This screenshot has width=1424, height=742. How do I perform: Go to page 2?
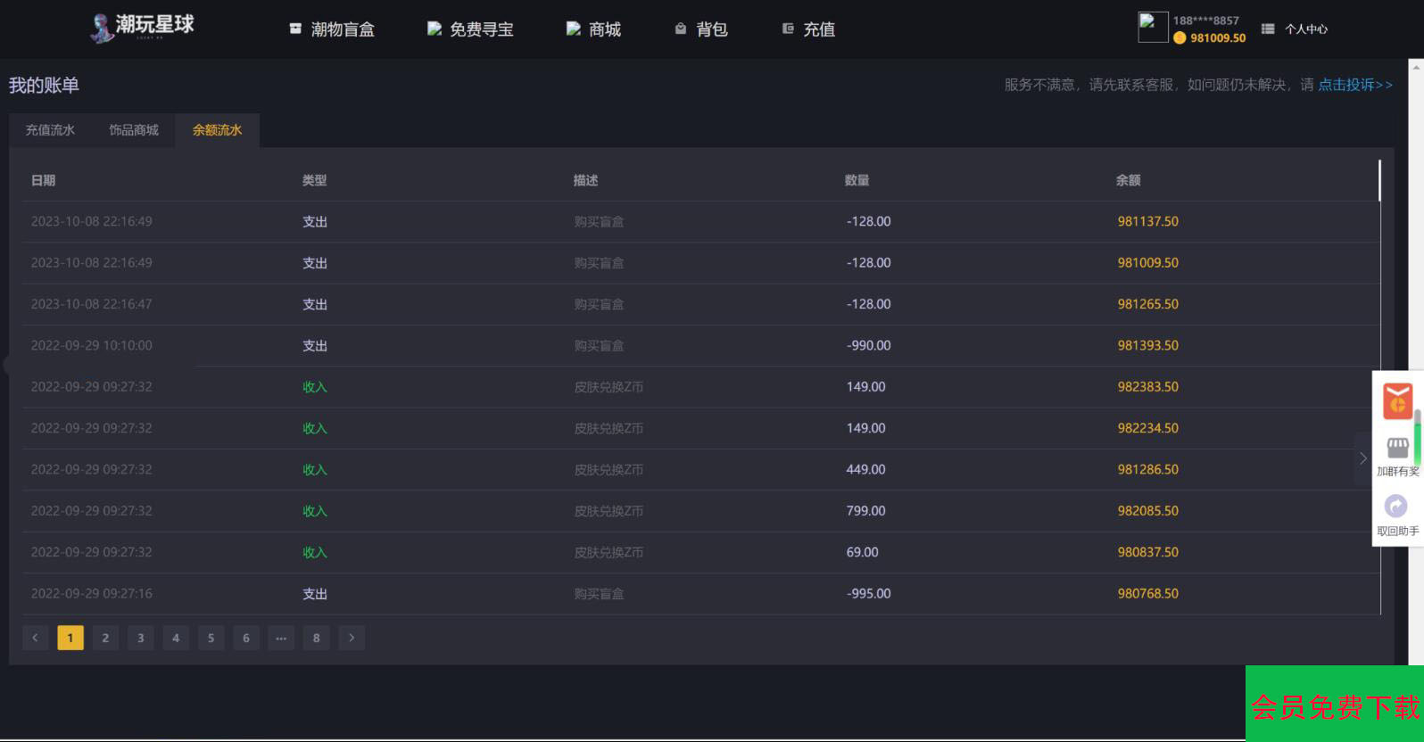(105, 638)
